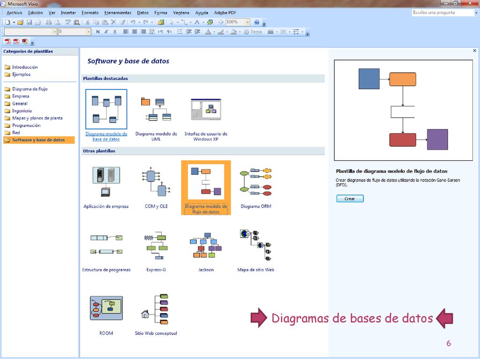Open the Adobe PDF menu
Viewport: 480px width, 360px height.
point(225,13)
